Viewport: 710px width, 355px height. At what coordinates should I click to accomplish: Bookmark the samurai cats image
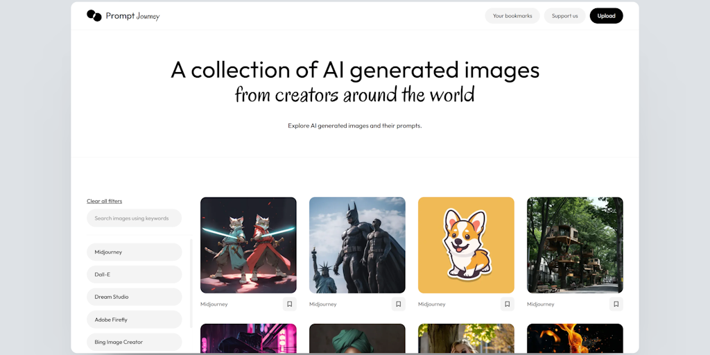pyautogui.click(x=290, y=304)
